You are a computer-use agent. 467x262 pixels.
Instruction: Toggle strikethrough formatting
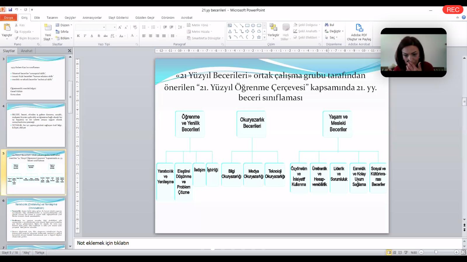(x=105, y=36)
